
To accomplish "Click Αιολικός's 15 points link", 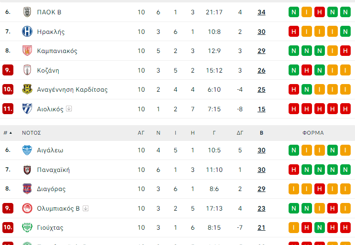I will click(261, 109).
